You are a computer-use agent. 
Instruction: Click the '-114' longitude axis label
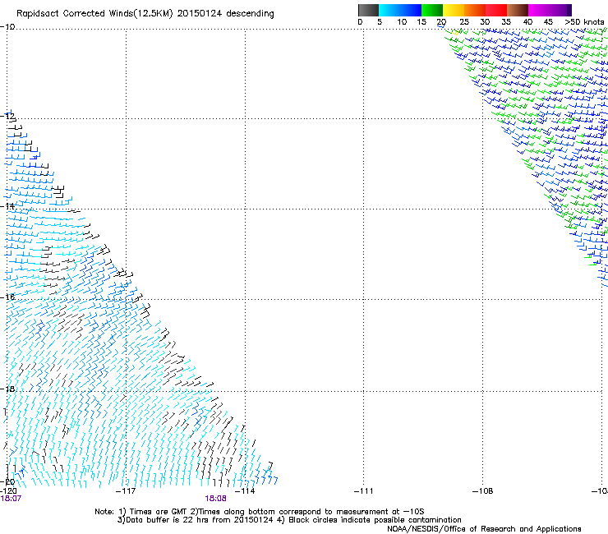pos(245,491)
